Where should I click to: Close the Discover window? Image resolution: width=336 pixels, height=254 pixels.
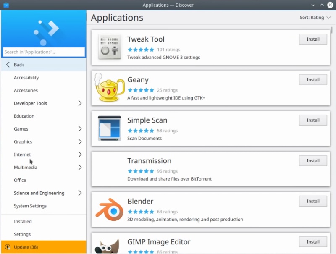coord(330,5)
